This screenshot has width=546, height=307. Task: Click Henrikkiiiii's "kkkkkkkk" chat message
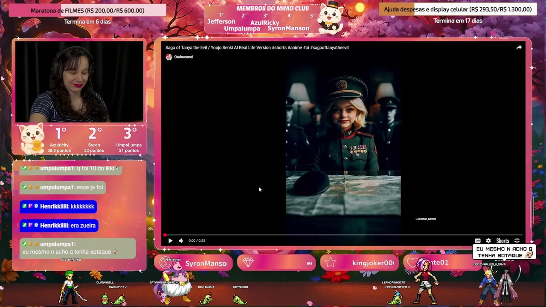[x=58, y=206]
